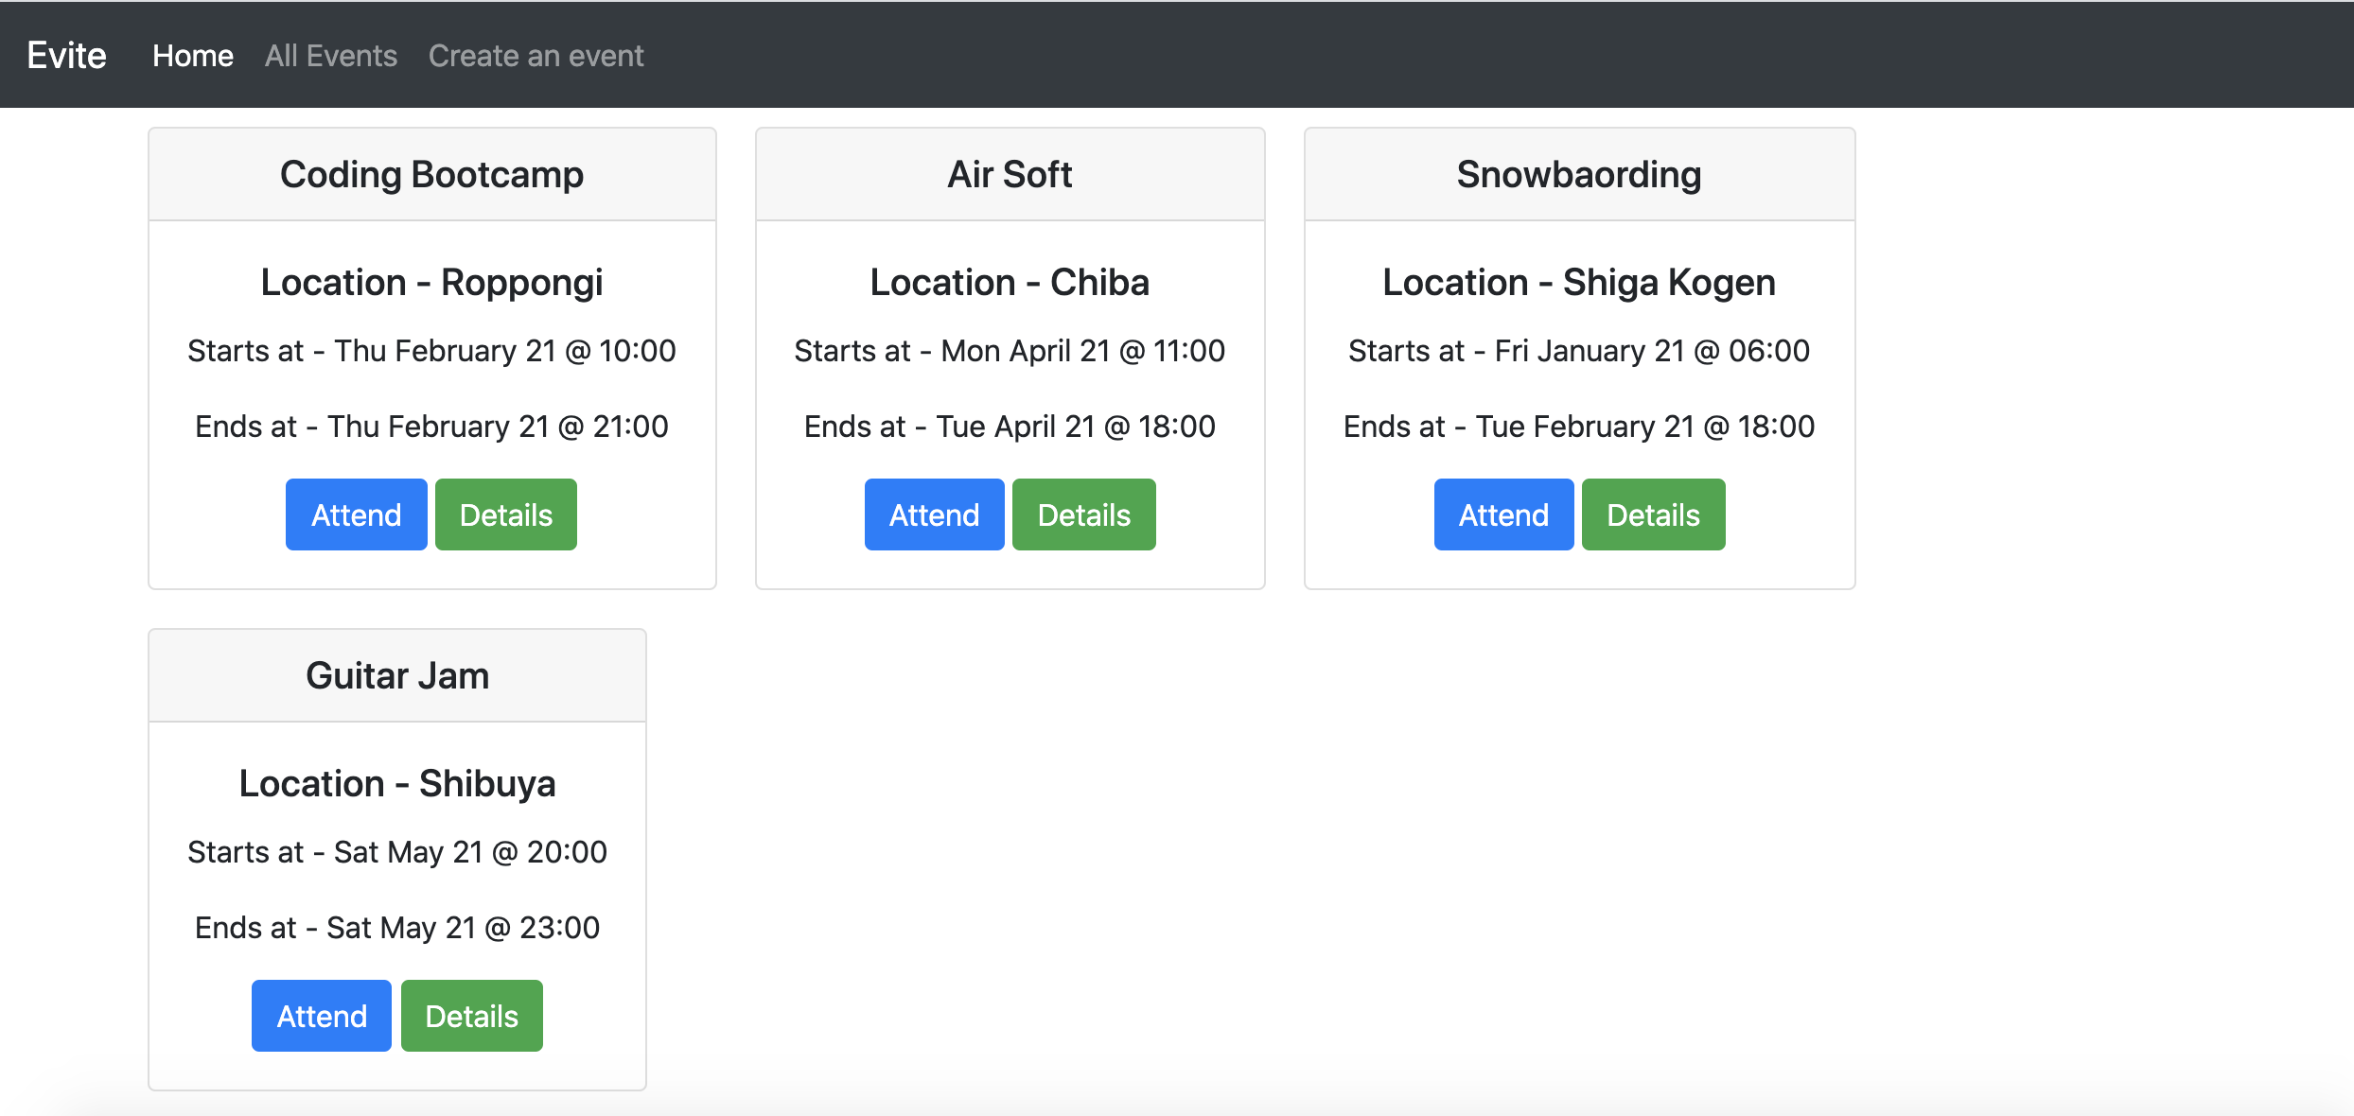
Task: Go to the Home nav item
Action: pyautogui.click(x=193, y=56)
